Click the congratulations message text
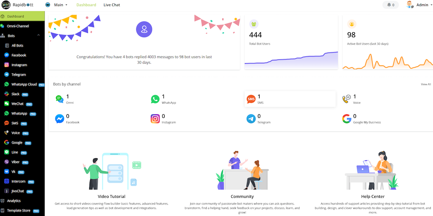Viewport: 433px width, 216px height. coord(144,59)
